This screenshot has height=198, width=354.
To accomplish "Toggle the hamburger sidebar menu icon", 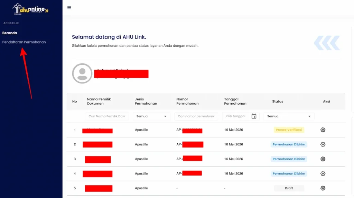I will [x=69, y=8].
